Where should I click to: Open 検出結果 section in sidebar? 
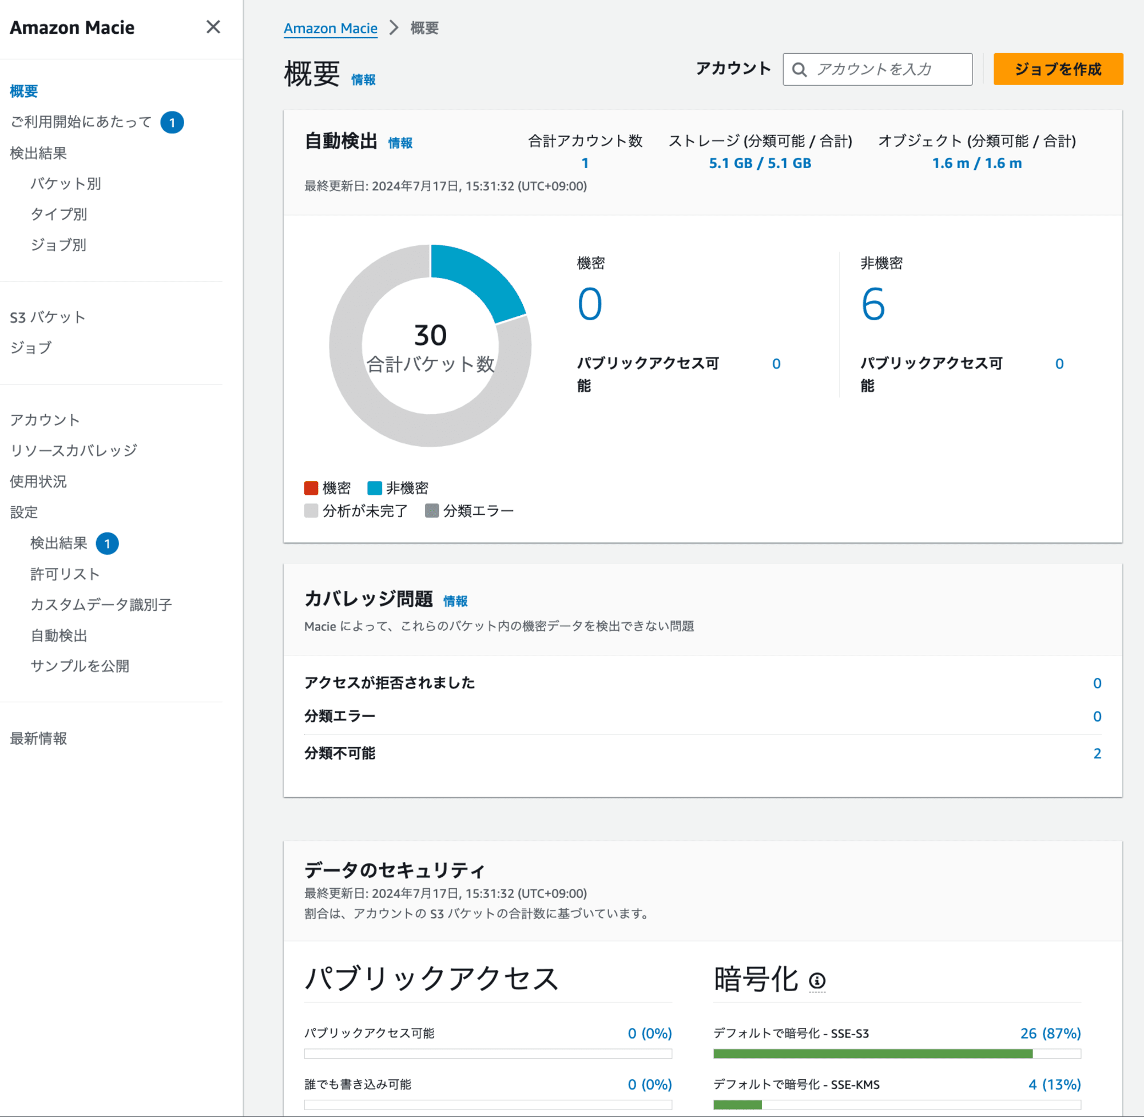tap(39, 153)
